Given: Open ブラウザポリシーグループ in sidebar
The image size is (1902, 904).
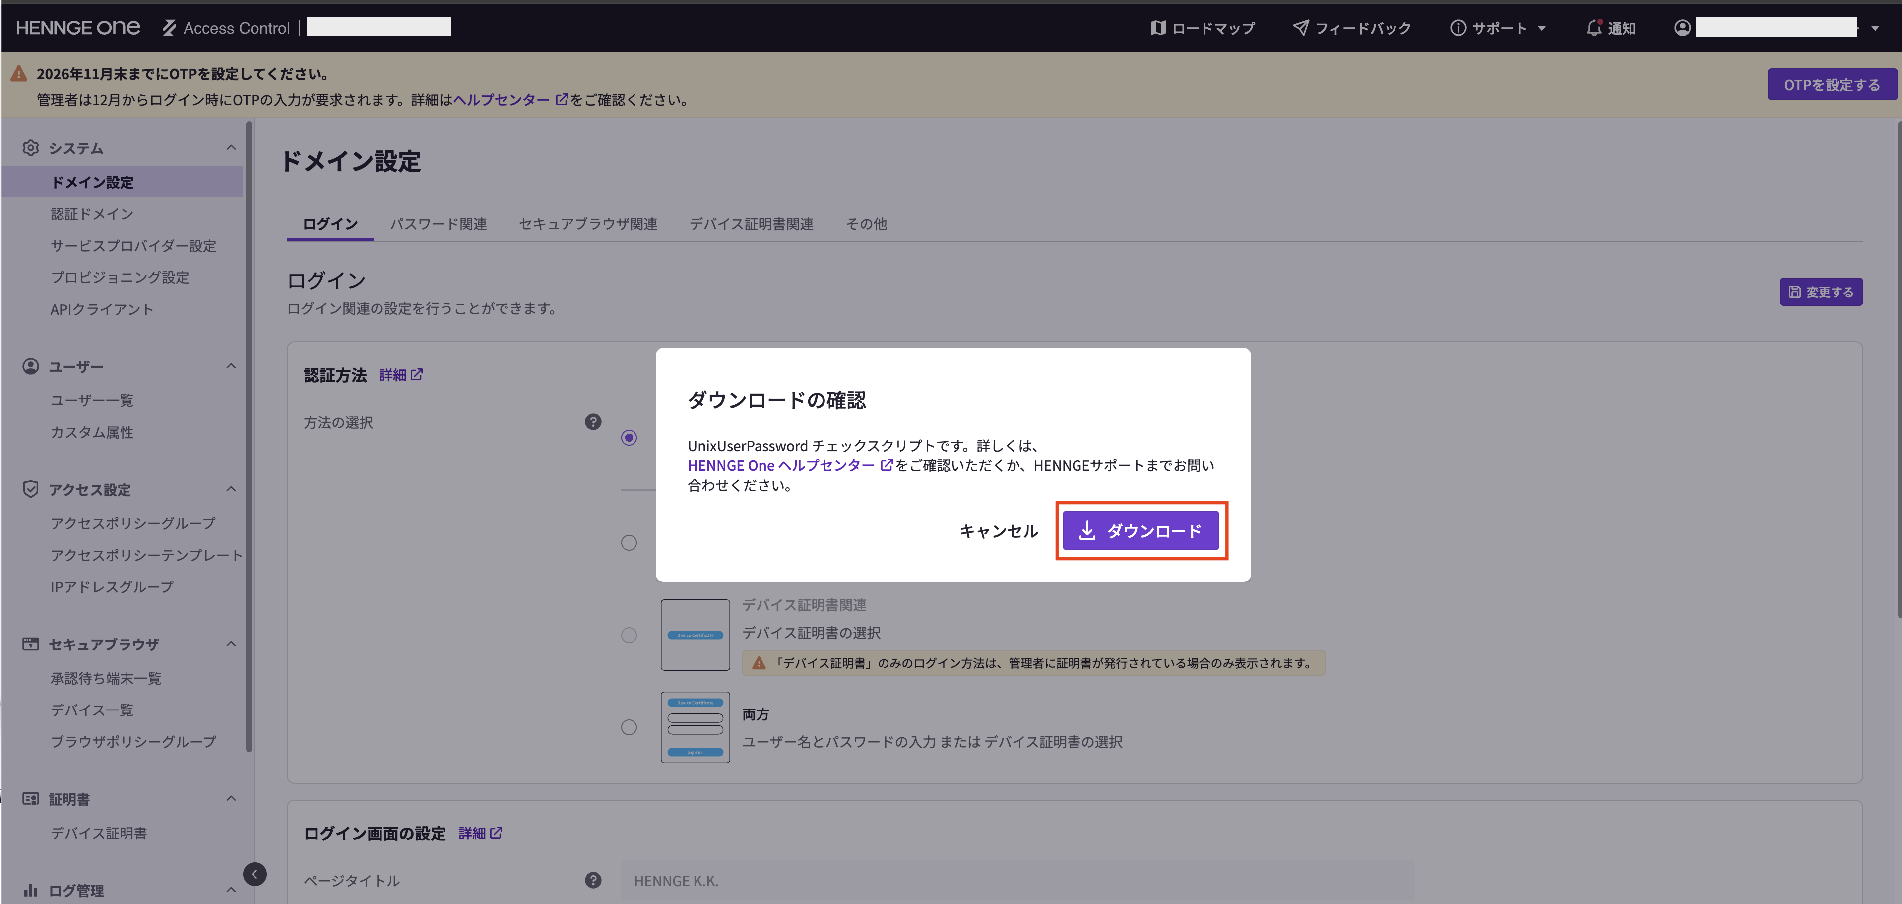Looking at the screenshot, I should [133, 742].
